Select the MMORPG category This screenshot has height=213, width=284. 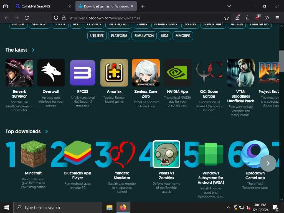coord(183,36)
